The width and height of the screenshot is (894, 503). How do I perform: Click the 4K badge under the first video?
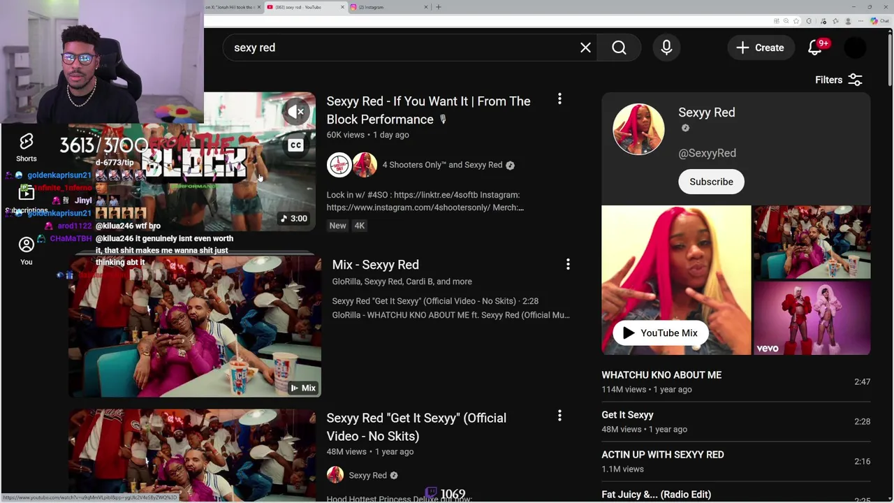pyautogui.click(x=359, y=226)
